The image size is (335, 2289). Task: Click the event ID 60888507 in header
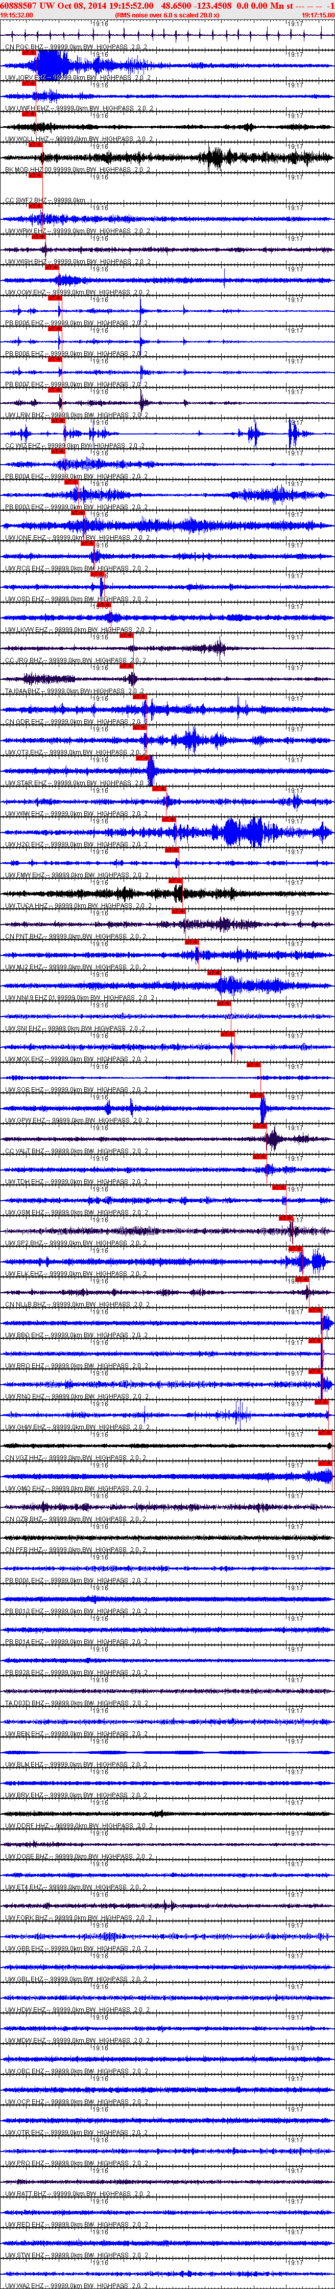tap(19, 5)
